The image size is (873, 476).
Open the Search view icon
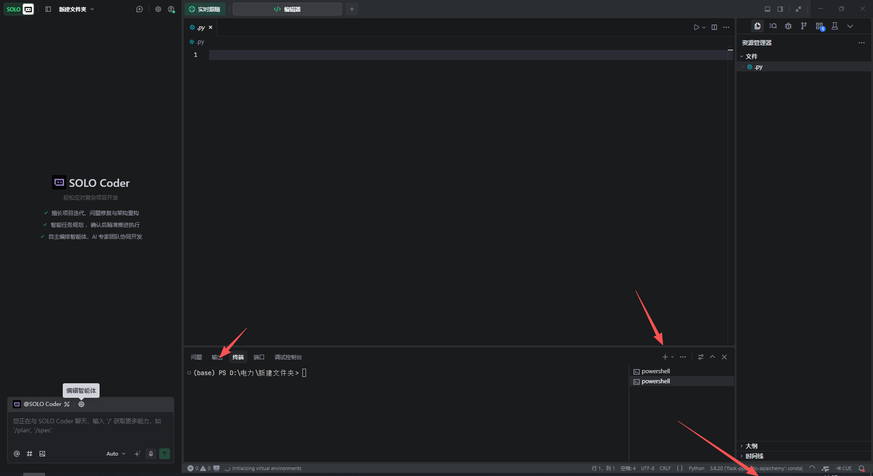[x=773, y=26]
